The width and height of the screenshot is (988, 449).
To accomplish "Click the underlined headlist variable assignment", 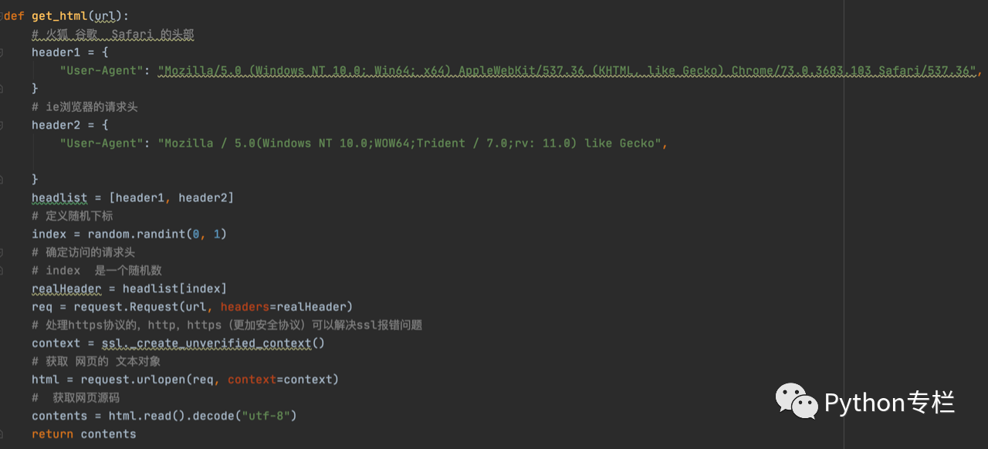I will (x=59, y=198).
